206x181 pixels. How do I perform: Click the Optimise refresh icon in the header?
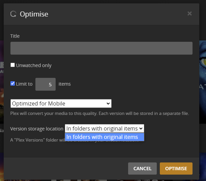tap(13, 14)
